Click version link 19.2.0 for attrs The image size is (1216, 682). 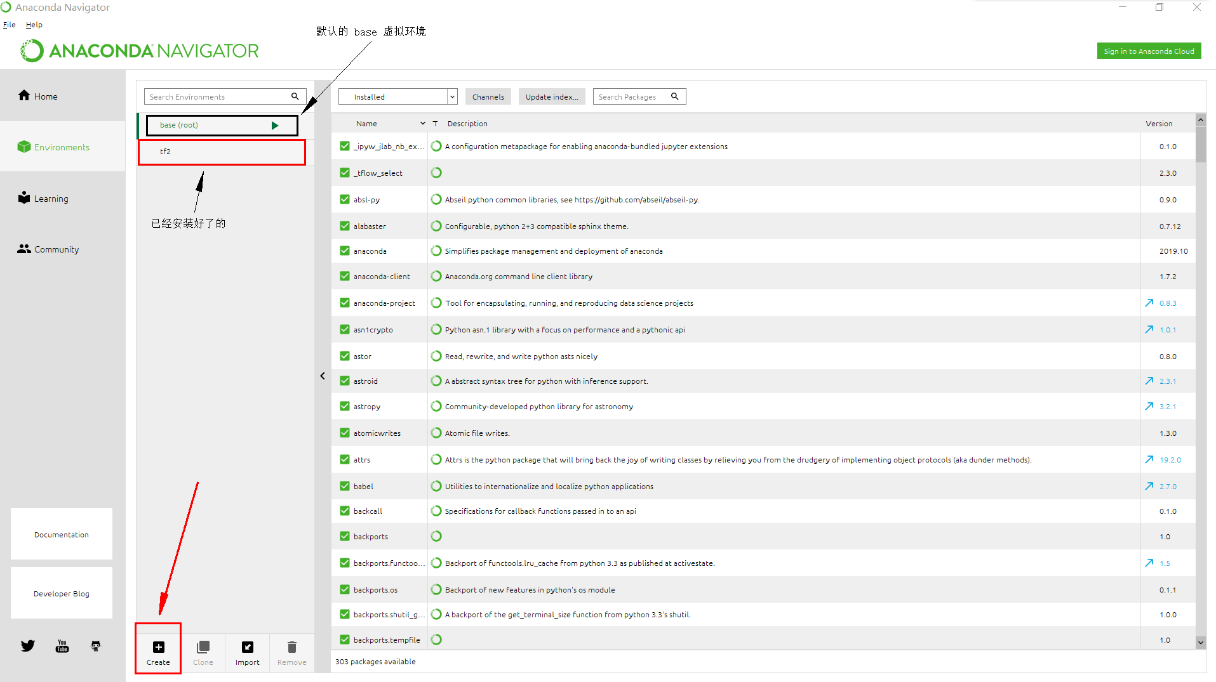[x=1170, y=460]
